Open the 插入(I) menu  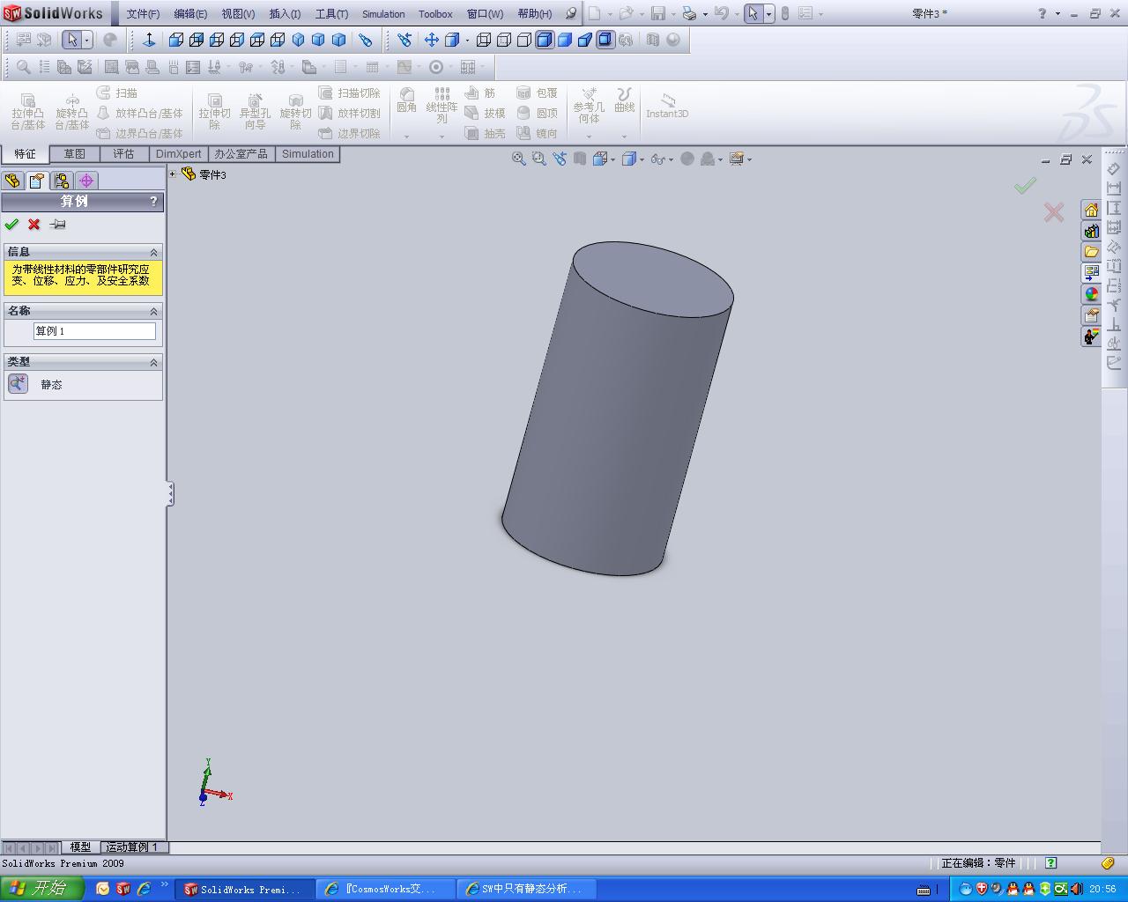click(x=284, y=14)
